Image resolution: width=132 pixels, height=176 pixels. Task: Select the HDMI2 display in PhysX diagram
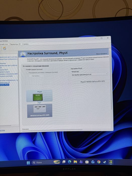coord(38,97)
